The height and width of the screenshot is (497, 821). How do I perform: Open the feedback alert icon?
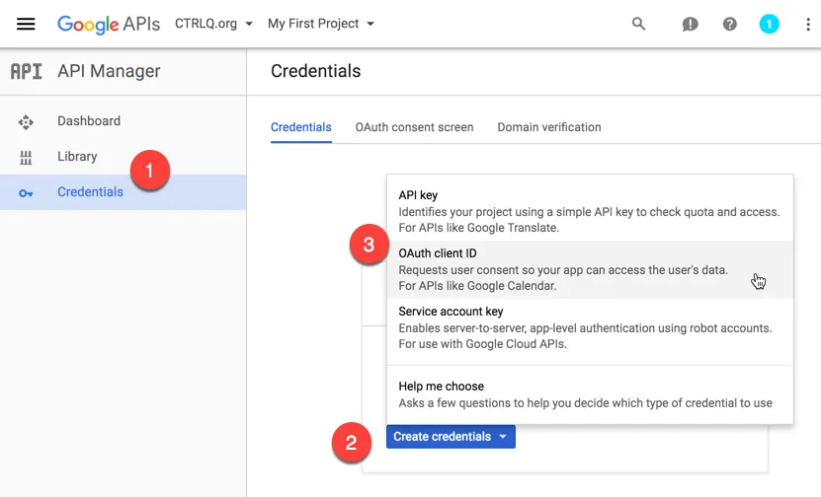click(x=691, y=24)
